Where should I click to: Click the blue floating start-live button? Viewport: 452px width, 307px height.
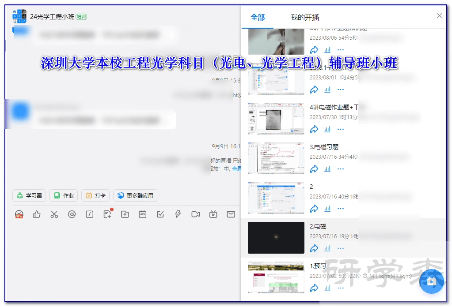point(432,281)
